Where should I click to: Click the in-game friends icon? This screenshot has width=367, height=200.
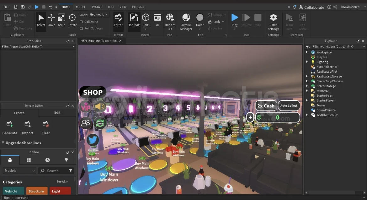(86, 123)
